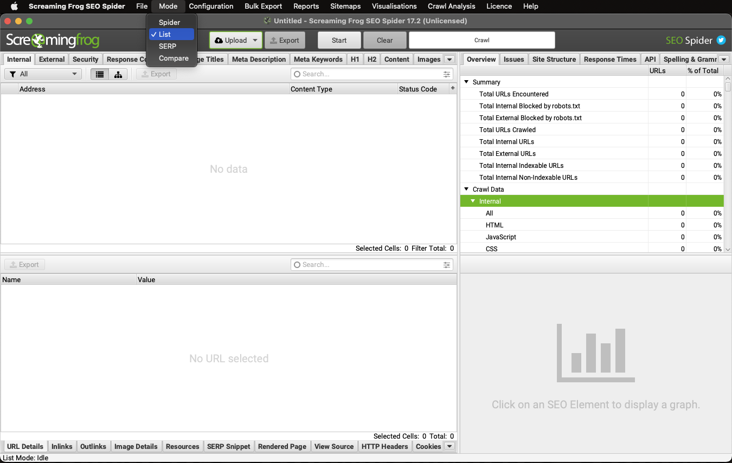Viewport: 732px width, 463px height.
Task: Click the Screaming Frog logo
Action: (53, 40)
